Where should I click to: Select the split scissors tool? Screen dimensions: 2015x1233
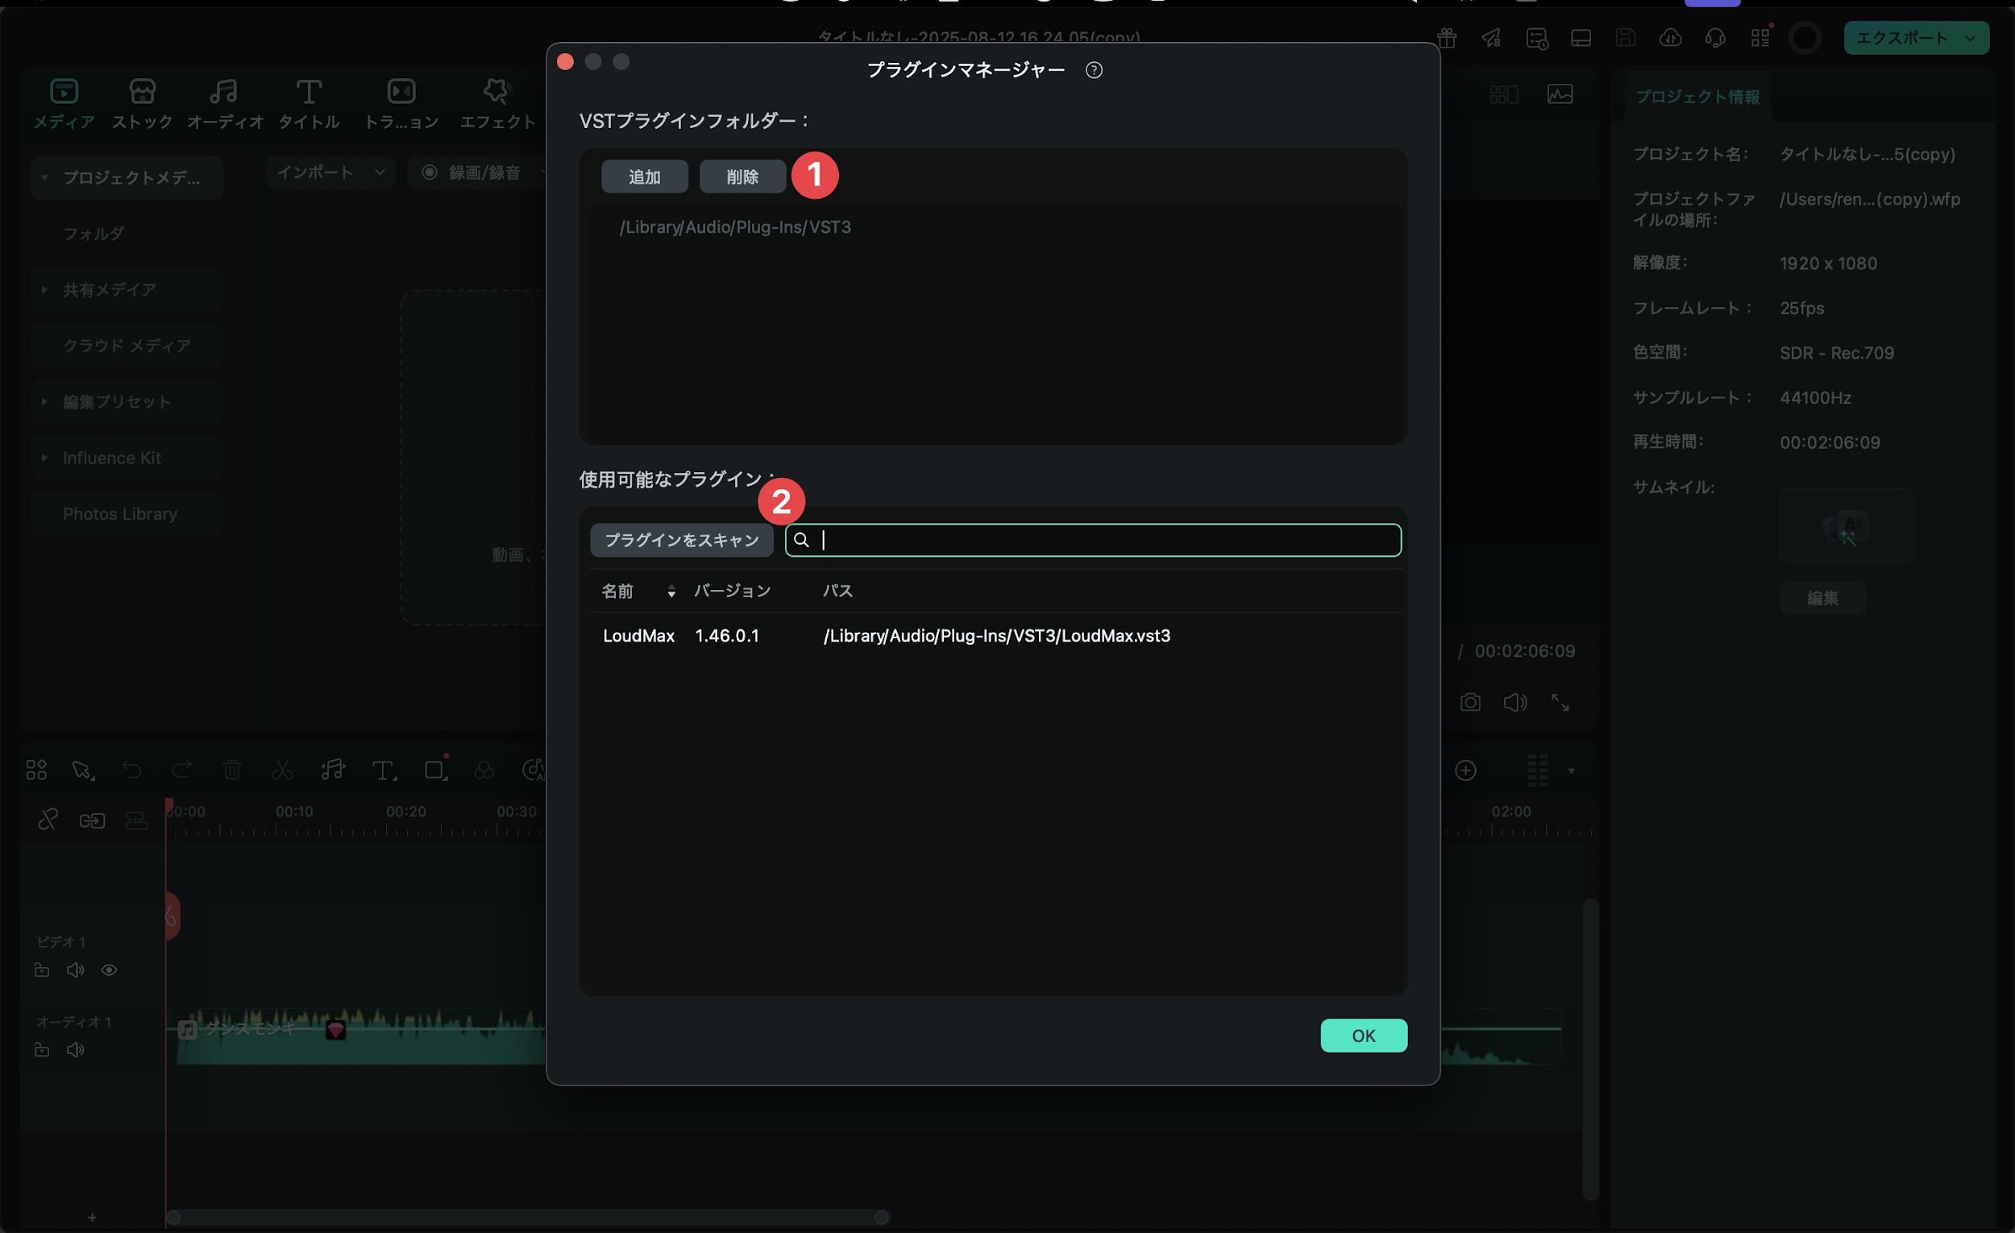click(281, 770)
